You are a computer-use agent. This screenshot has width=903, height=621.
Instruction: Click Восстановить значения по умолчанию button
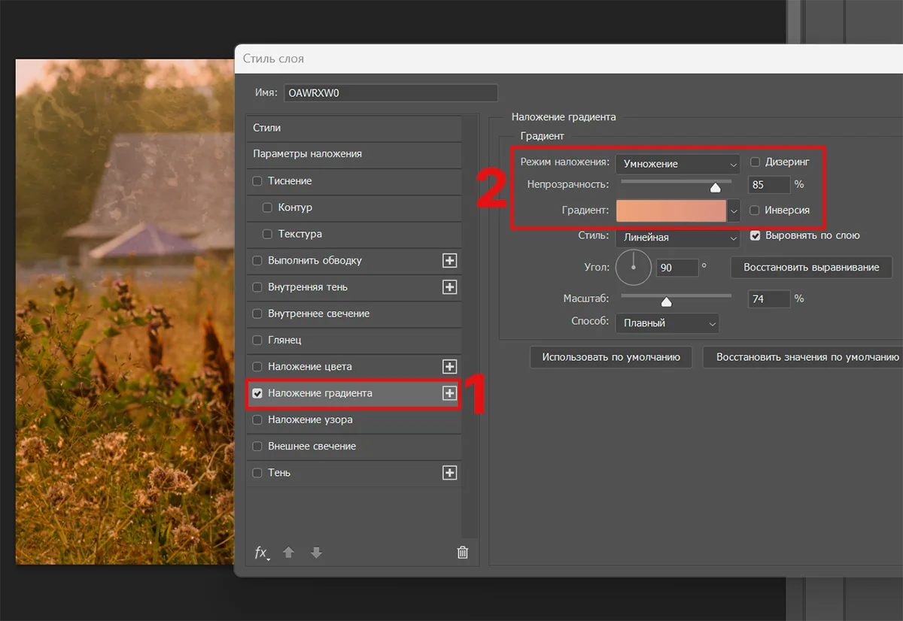tap(803, 357)
